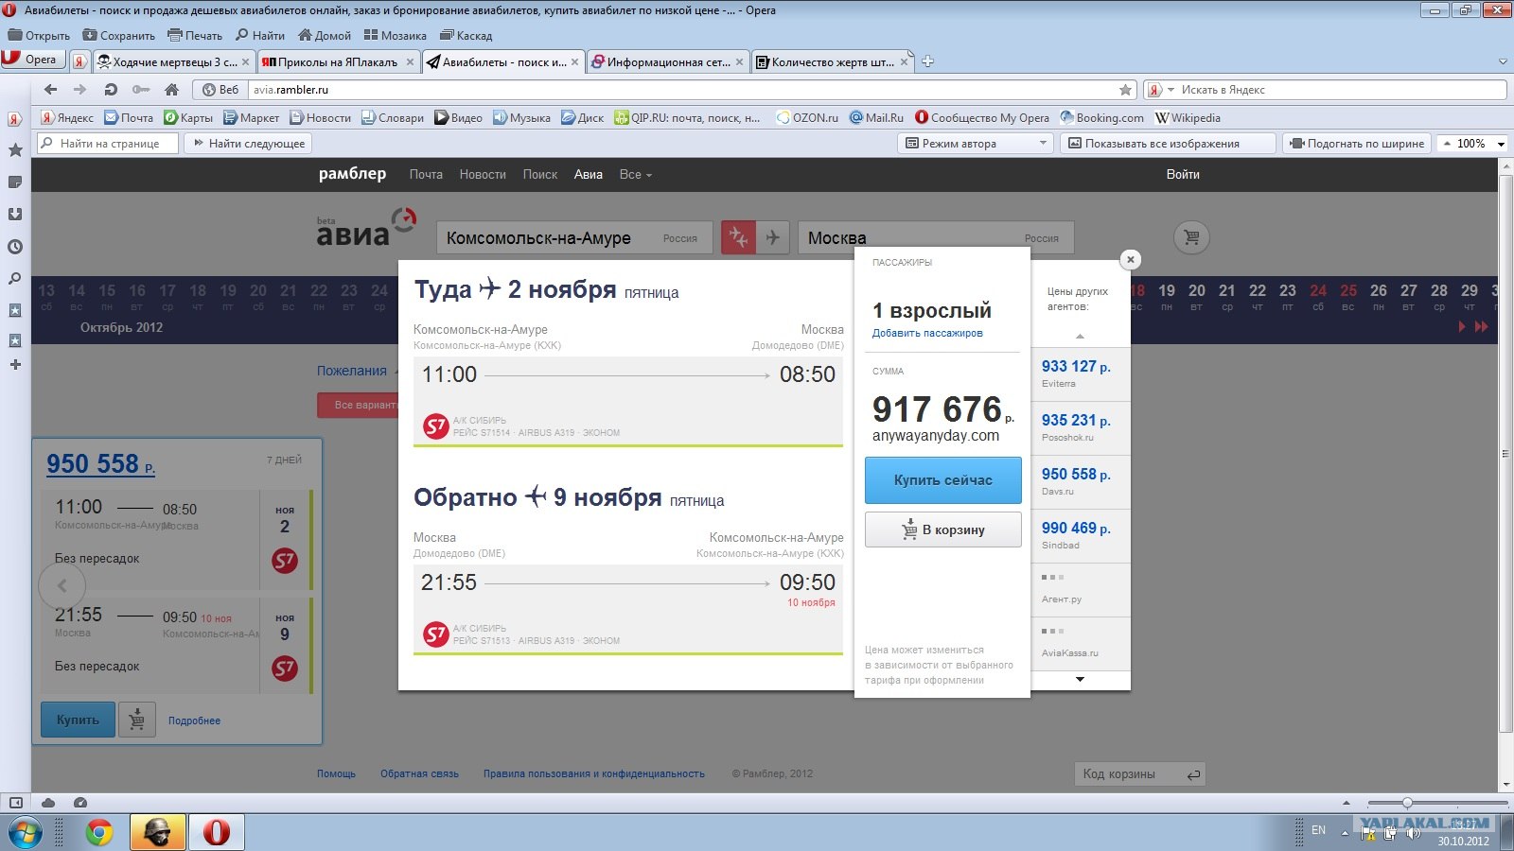
Task: Click the Код корзины input field
Action: click(x=1140, y=774)
